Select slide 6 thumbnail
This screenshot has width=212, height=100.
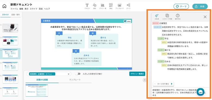(x=10, y=92)
